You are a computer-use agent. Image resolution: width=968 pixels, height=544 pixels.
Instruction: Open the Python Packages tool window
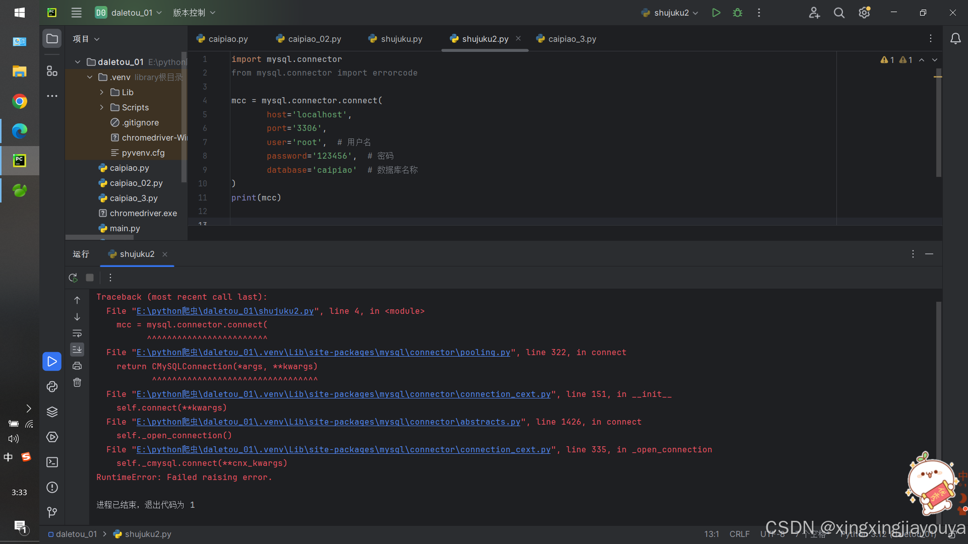click(x=52, y=412)
